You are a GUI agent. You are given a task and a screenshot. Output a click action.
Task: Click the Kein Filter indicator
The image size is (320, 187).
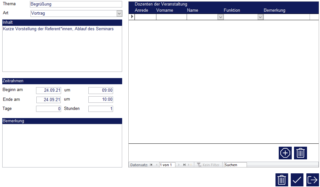tap(208, 165)
